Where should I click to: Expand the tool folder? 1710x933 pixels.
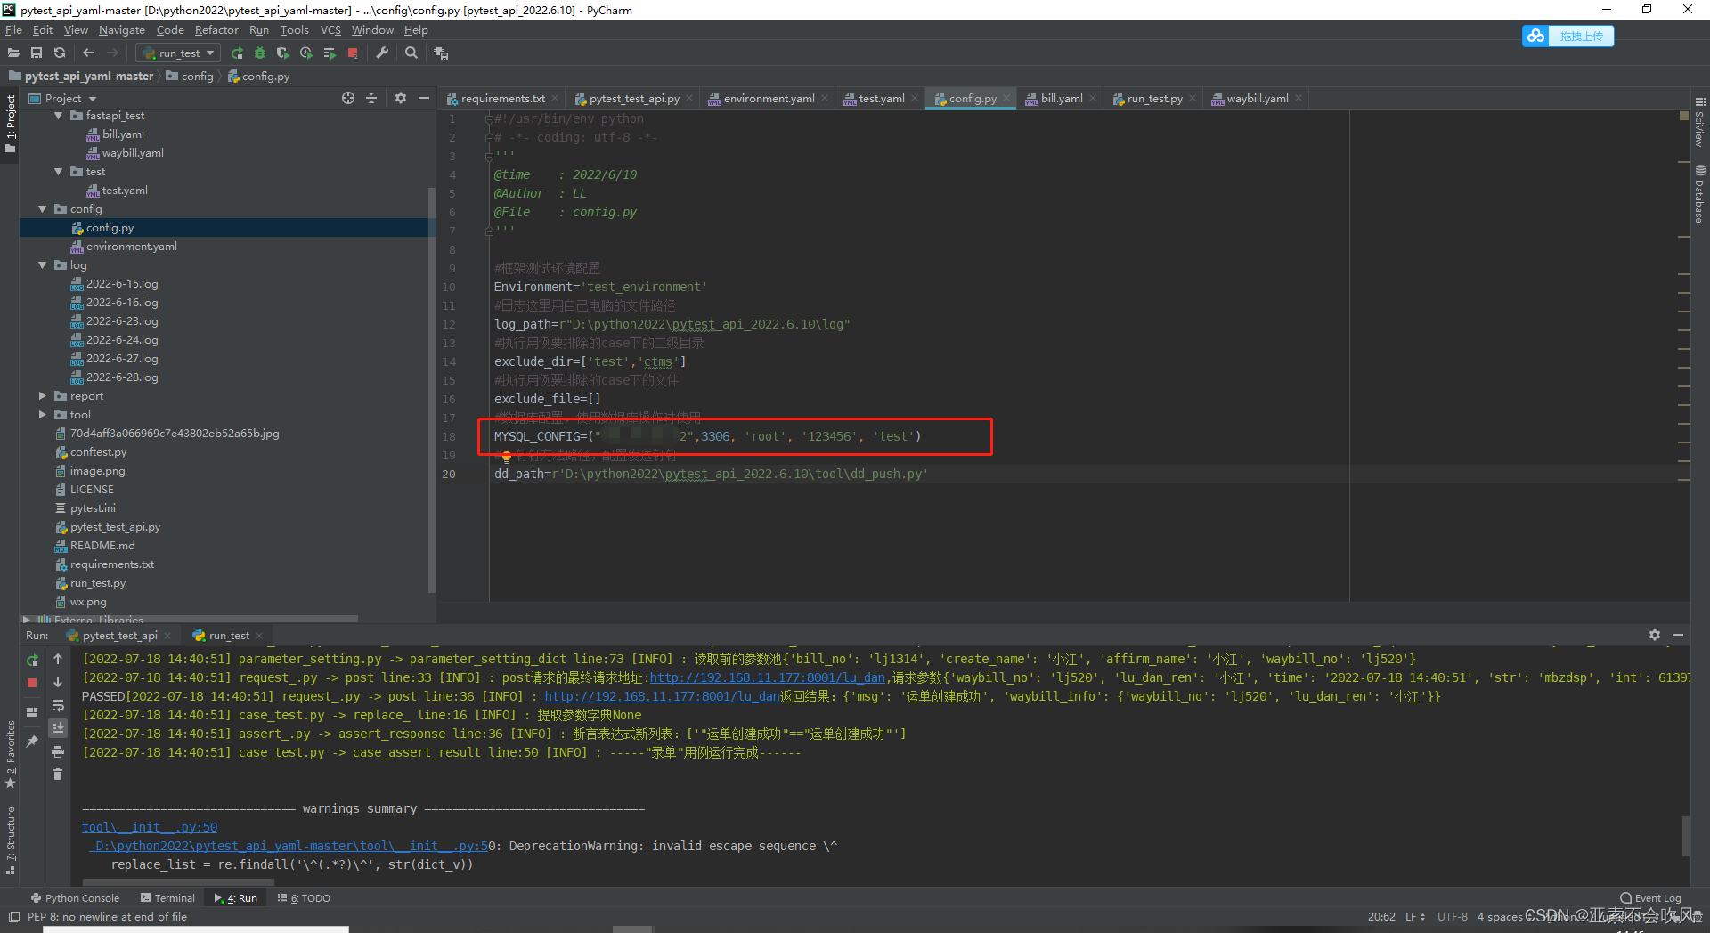pos(43,415)
